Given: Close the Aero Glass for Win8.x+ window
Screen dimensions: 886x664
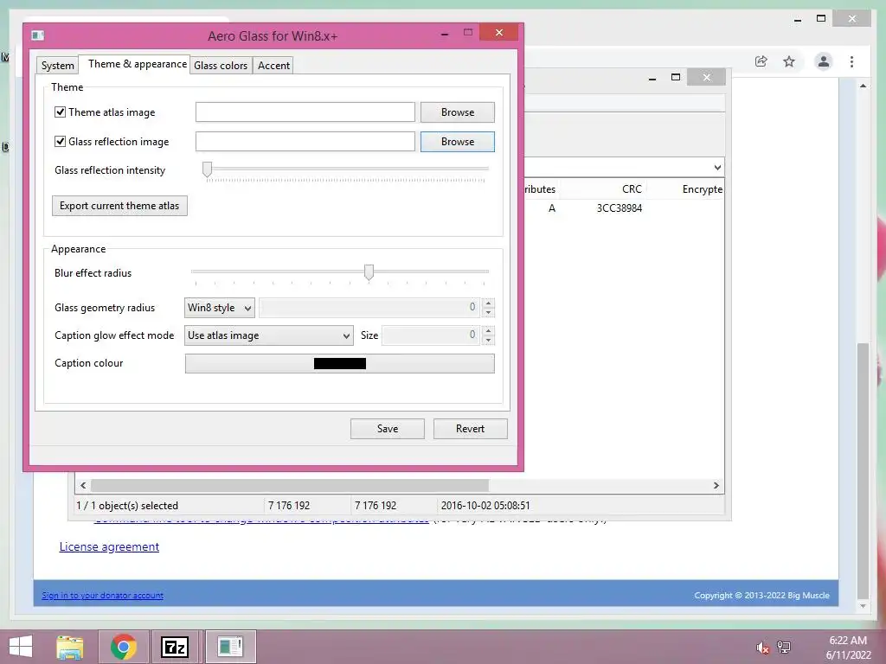Looking at the screenshot, I should (499, 32).
